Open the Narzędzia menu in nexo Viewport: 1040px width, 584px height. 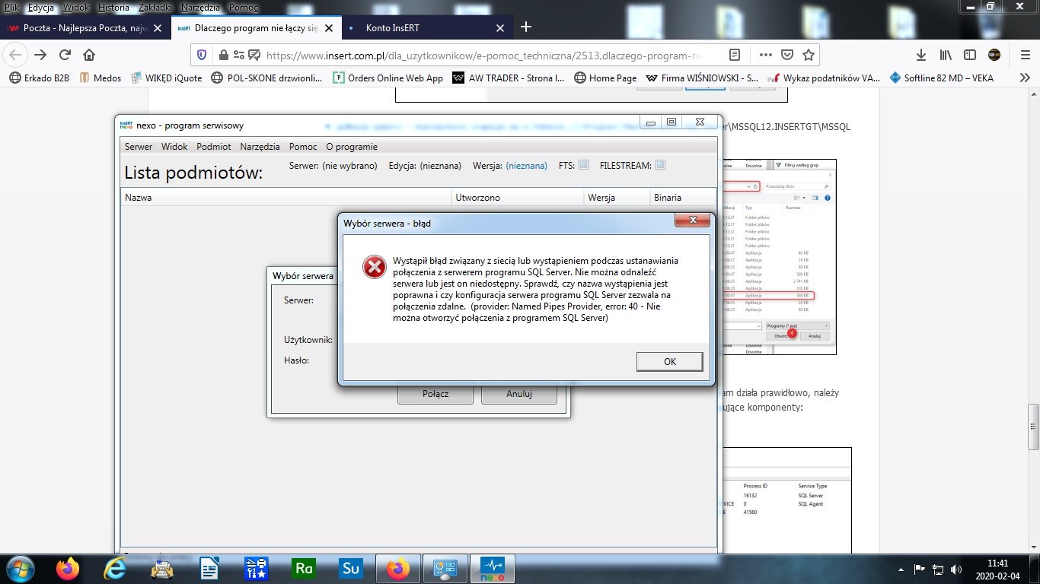point(261,146)
